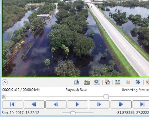Image resolution: width=149 pixels, height=117 pixels.
Task: Click the frame-swap icon with arrows
Action: 108,82
